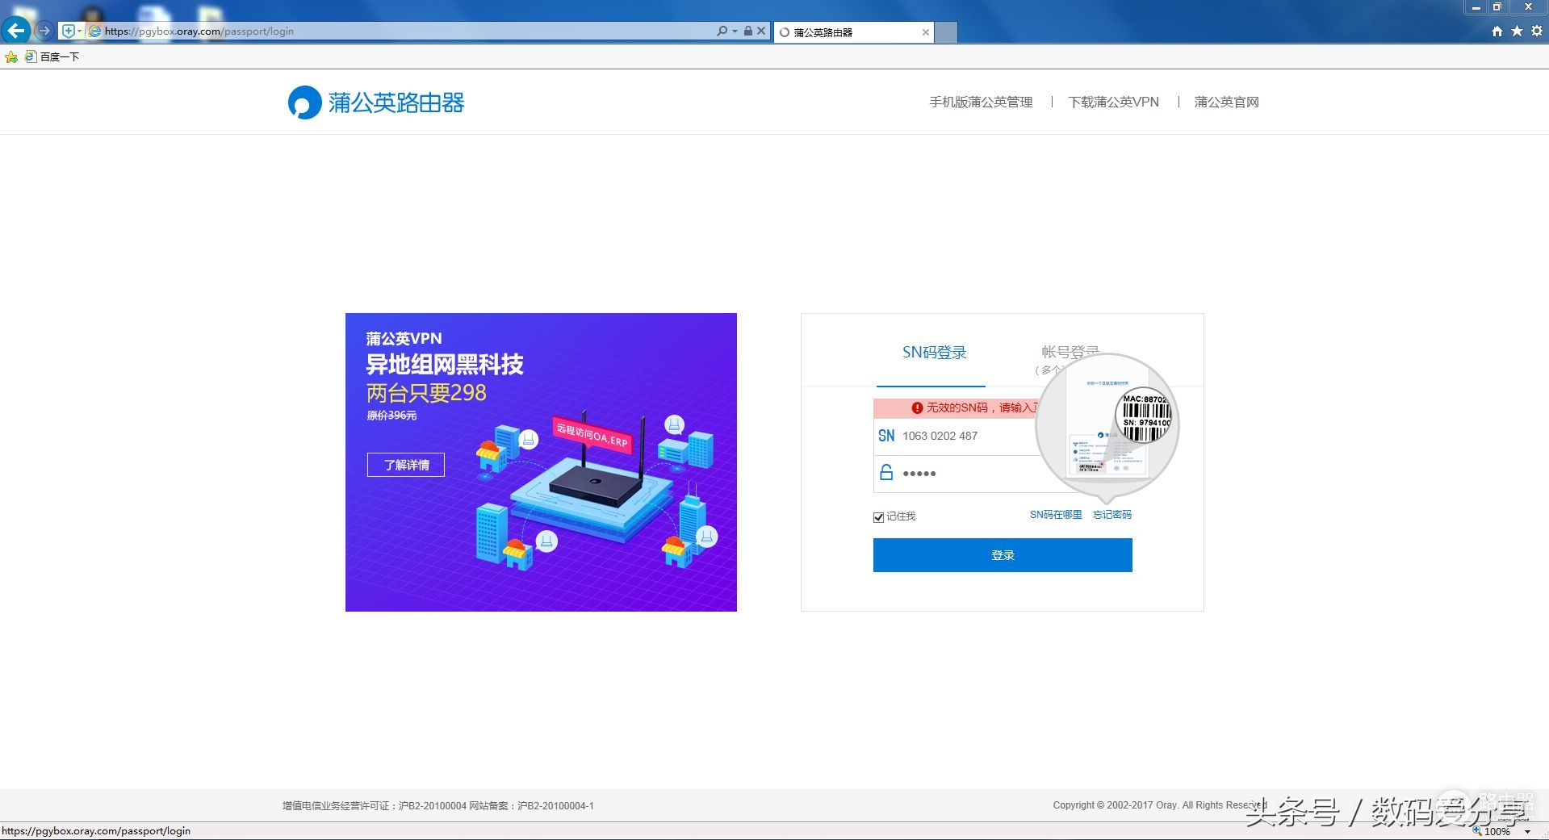The image size is (1549, 840).
Task: Open the browser Tools gear icon
Action: (x=1537, y=31)
